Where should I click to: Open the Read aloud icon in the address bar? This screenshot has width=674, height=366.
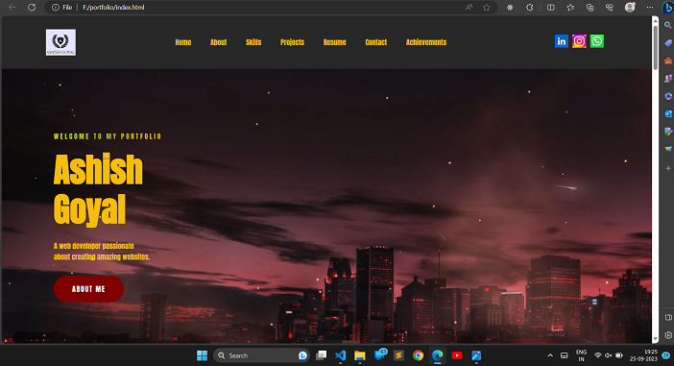coord(469,8)
